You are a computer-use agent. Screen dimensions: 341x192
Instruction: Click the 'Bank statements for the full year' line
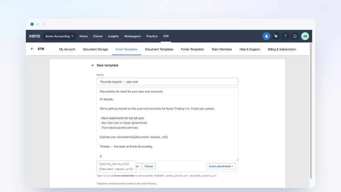click(122, 118)
